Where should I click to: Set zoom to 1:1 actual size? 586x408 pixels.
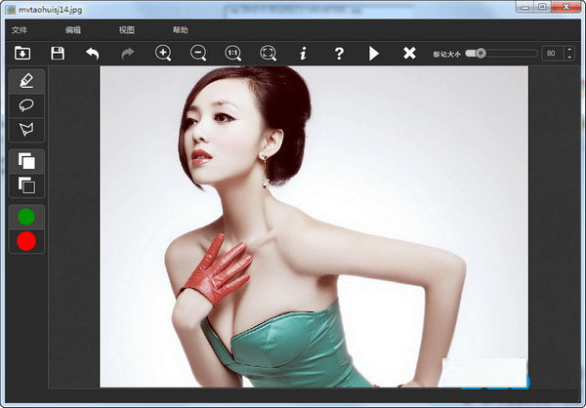click(x=233, y=53)
